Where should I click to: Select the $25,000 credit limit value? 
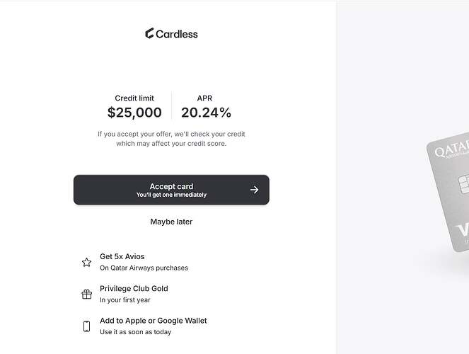134,113
